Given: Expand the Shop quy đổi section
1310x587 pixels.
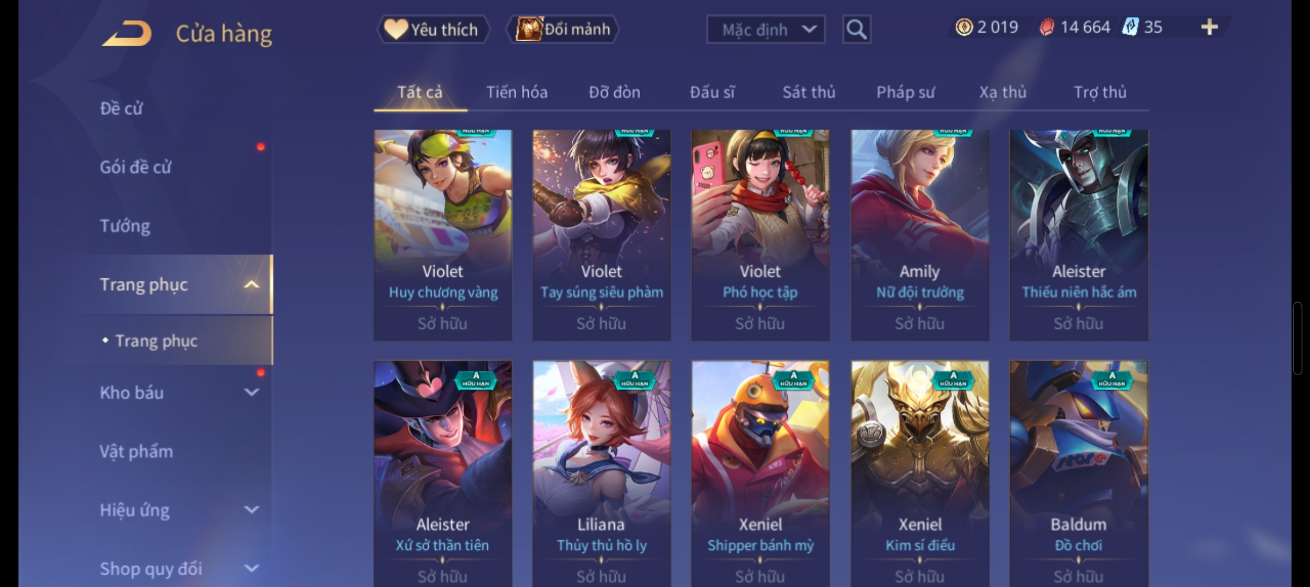Looking at the screenshot, I should (x=251, y=569).
